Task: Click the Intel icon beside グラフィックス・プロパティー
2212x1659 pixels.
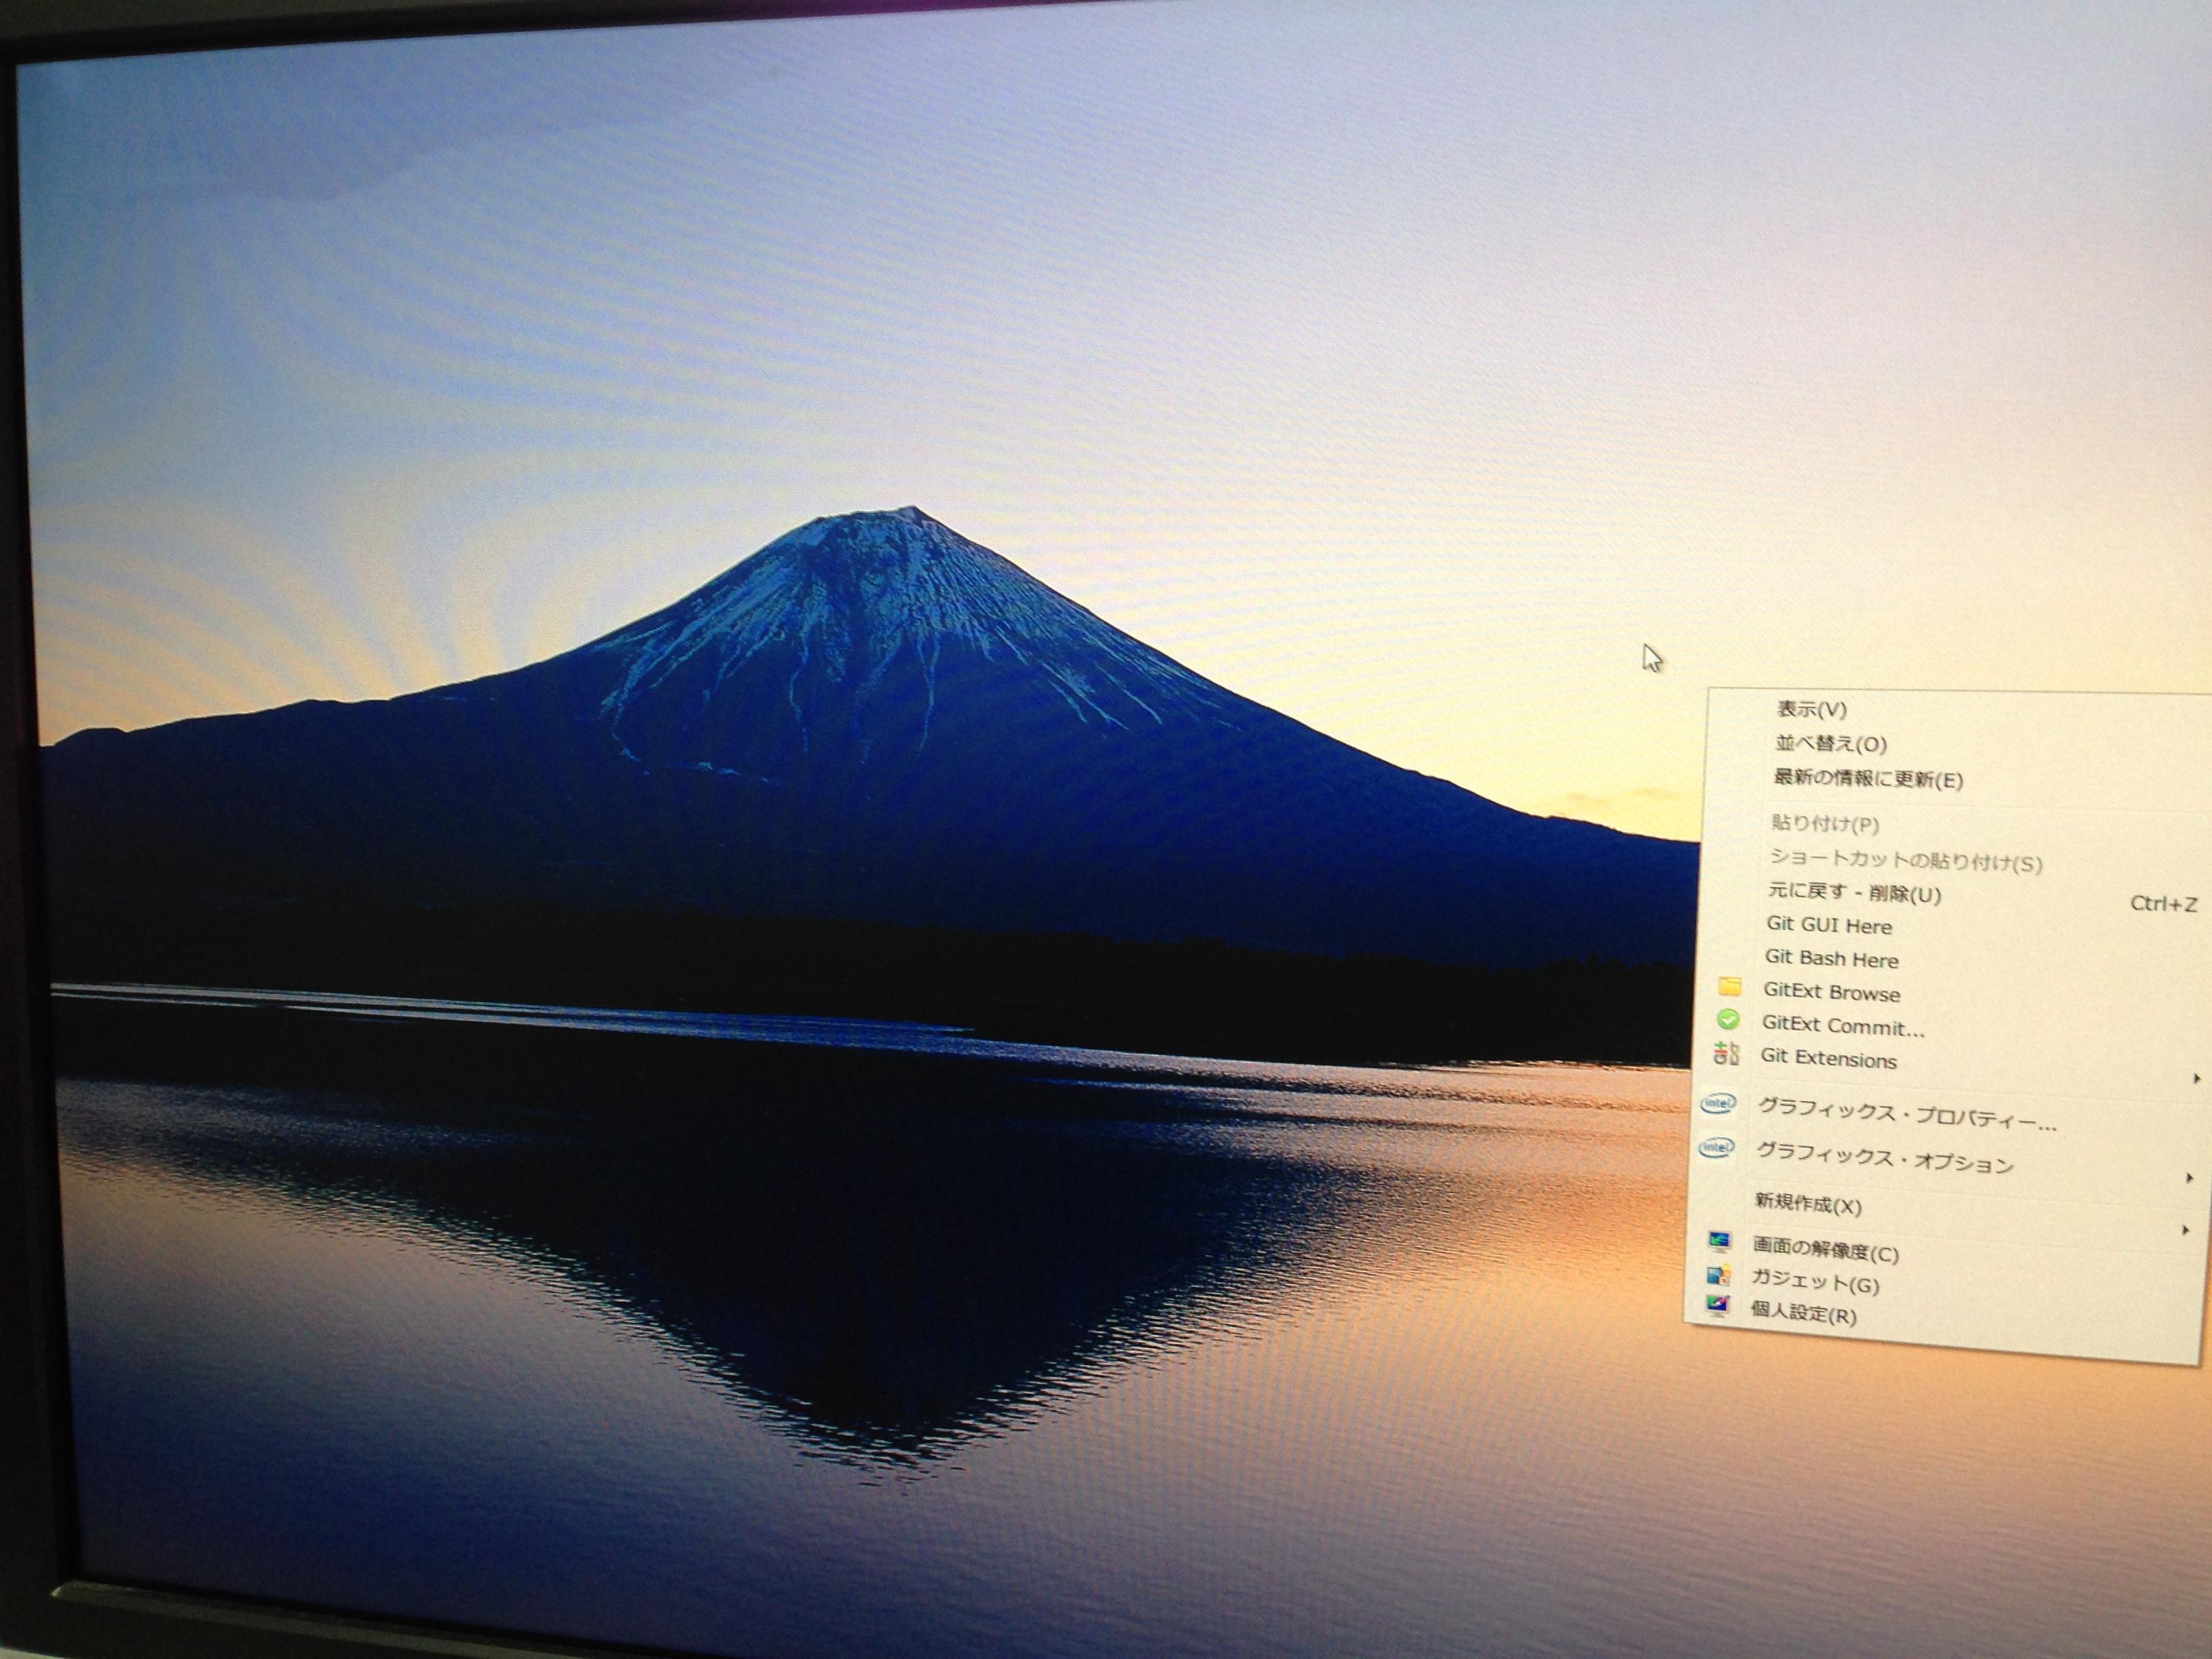Action: point(1718,1103)
